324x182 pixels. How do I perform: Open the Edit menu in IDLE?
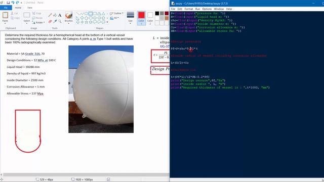tap(180, 9)
